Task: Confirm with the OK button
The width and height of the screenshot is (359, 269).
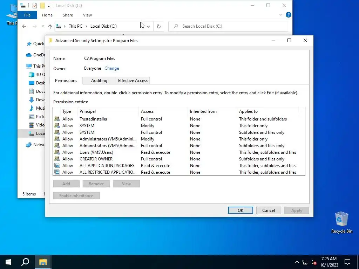Action: pos(241,211)
